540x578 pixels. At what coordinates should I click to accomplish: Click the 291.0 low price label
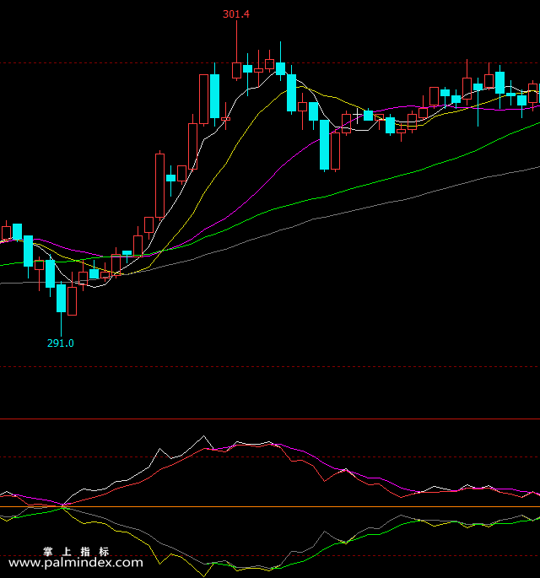pos(61,343)
